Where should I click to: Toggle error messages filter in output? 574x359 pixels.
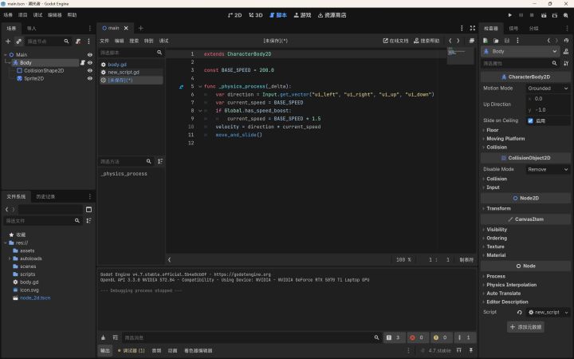(x=417, y=337)
